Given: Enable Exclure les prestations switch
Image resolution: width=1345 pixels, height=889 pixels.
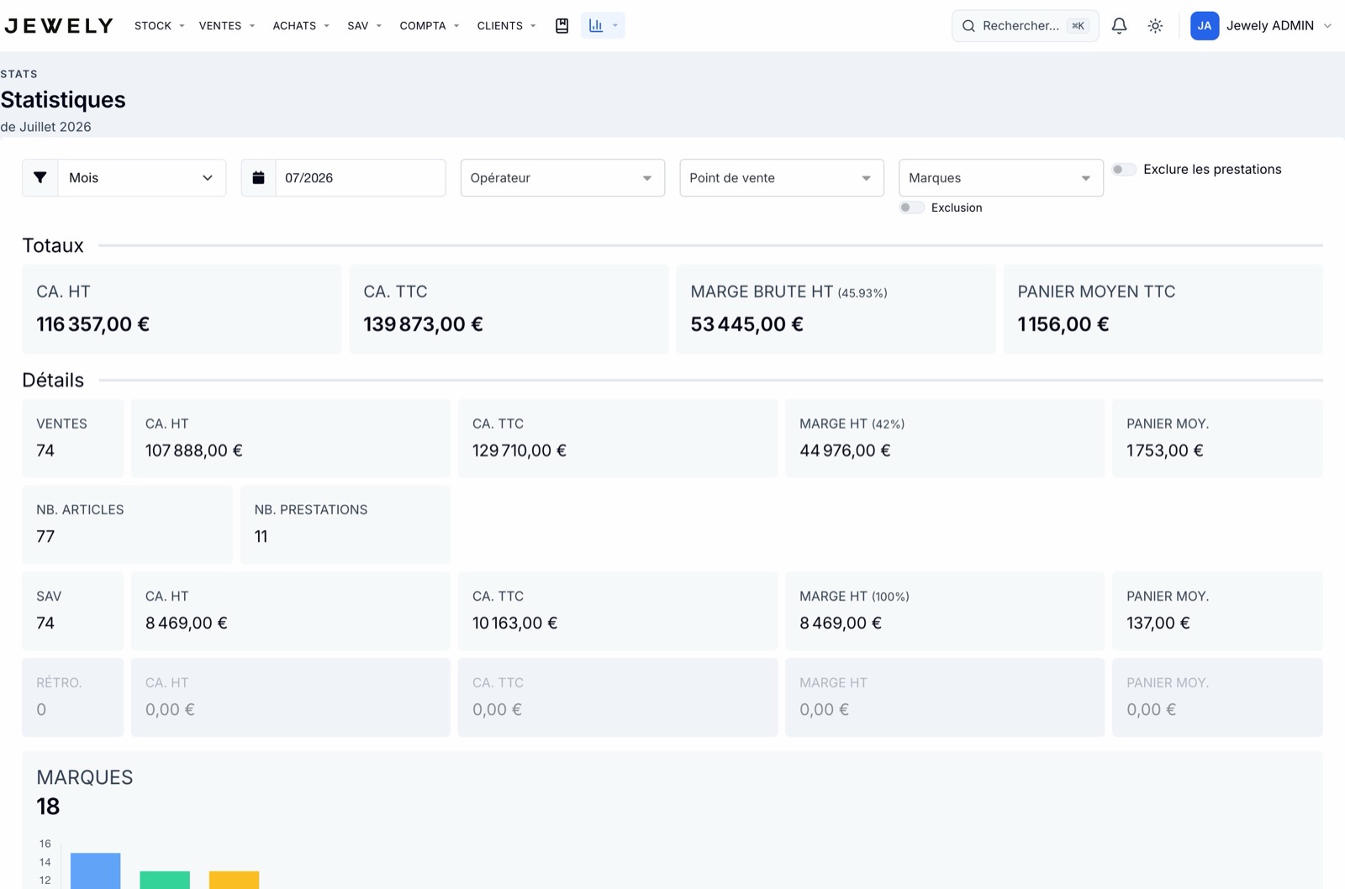Looking at the screenshot, I should pos(1124,170).
